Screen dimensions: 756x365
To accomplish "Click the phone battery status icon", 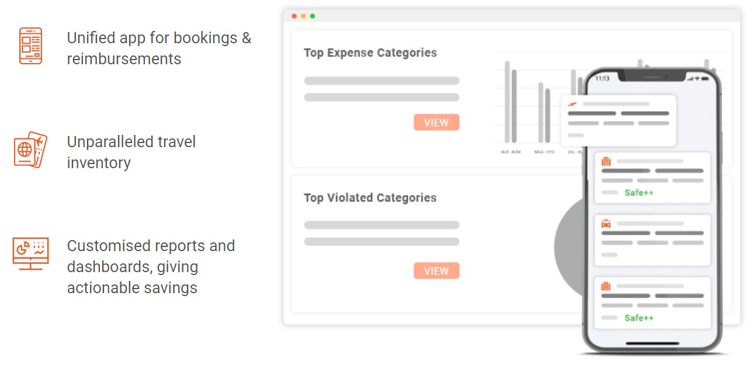I will (x=705, y=78).
